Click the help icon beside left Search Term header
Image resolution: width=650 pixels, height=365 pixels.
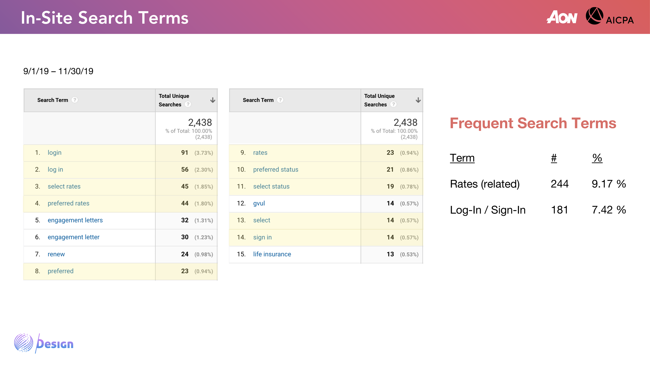point(75,100)
